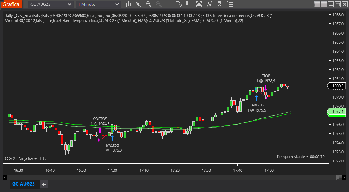The image size is (349, 192).
Task: Click the 2023 NinjaTrader, LLC copyright text
Action: (x=25, y=158)
